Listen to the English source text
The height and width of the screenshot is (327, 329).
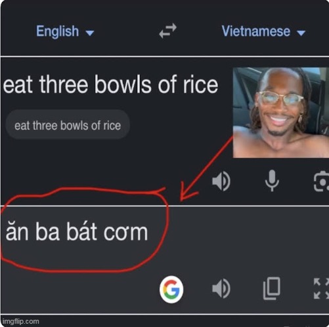coord(221,181)
